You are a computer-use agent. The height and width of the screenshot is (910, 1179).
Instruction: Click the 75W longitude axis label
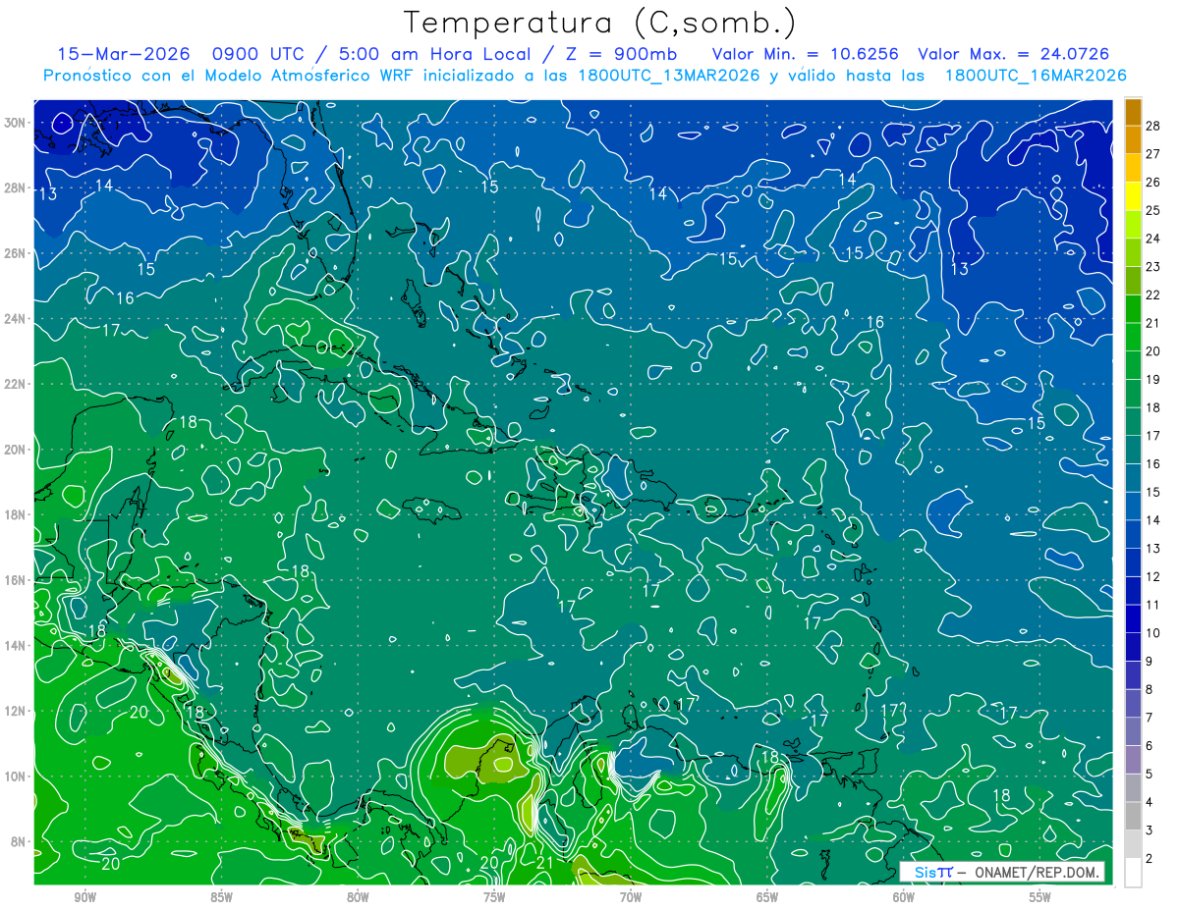494,897
